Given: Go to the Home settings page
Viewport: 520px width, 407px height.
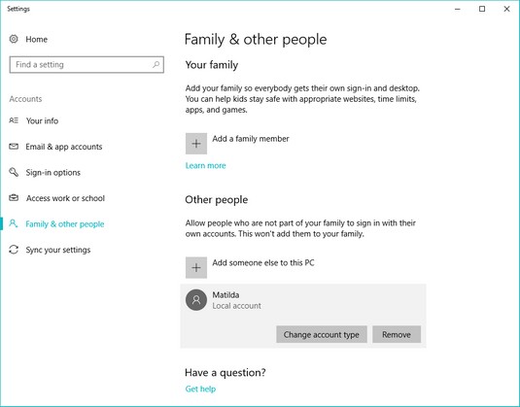Looking at the screenshot, I should [x=37, y=40].
